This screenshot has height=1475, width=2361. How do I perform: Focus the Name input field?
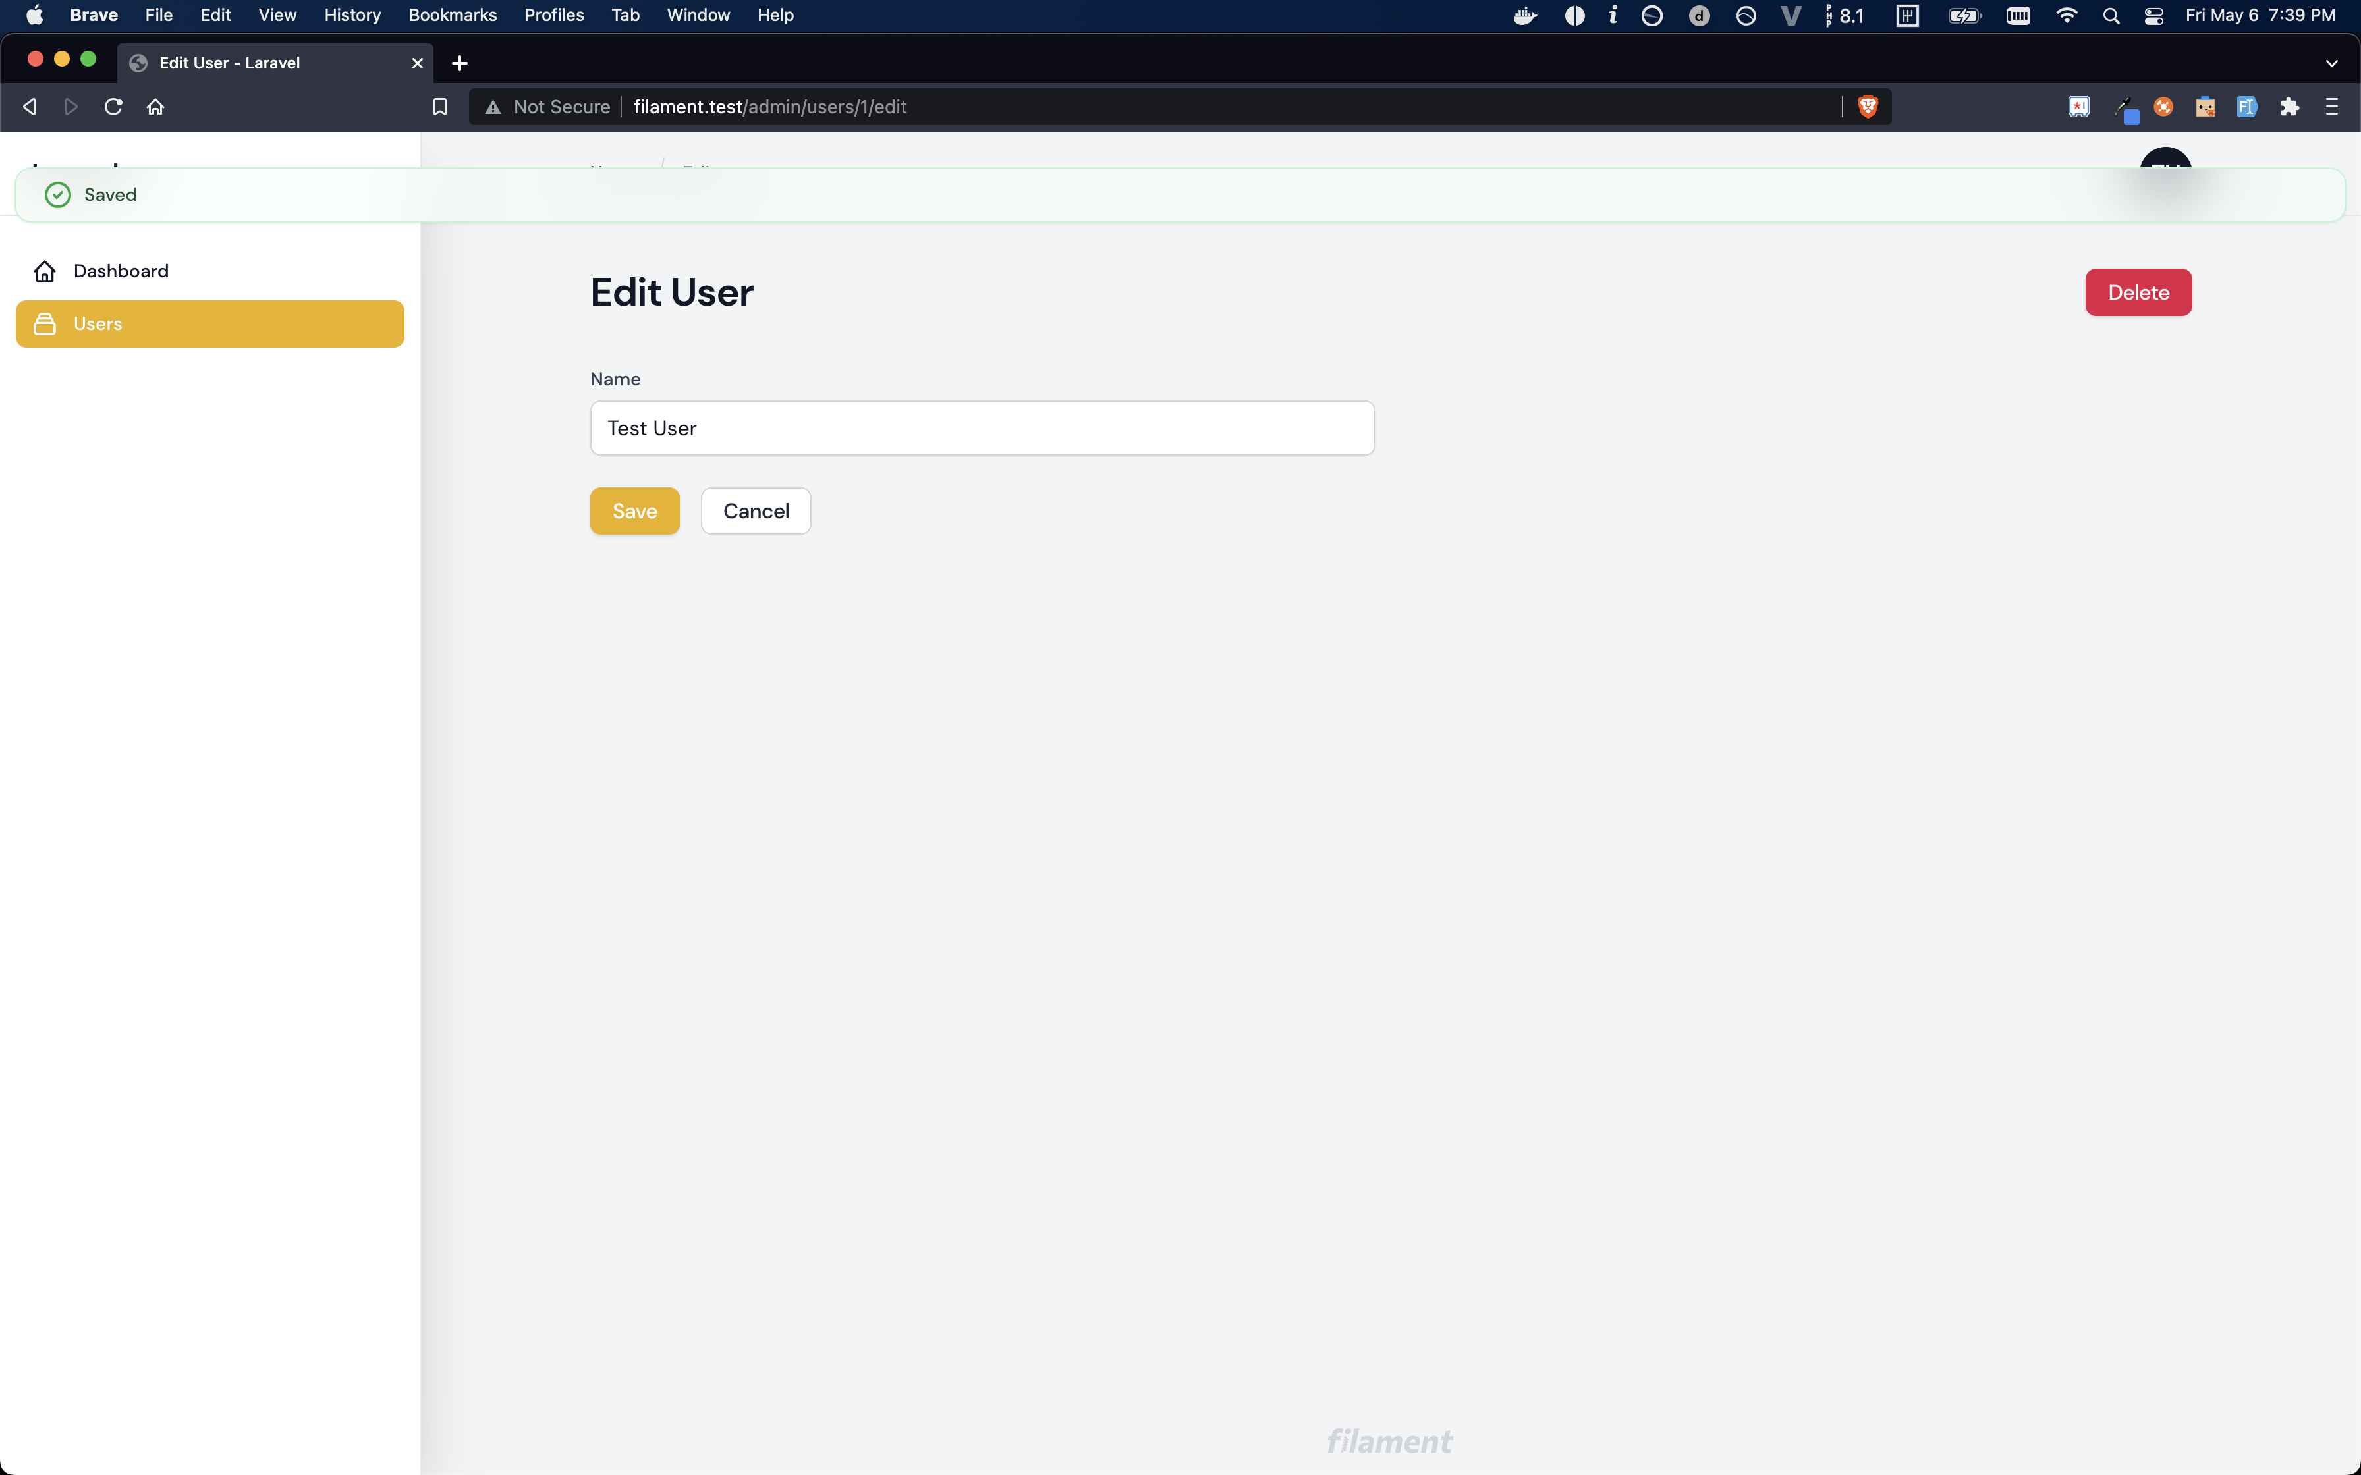click(982, 428)
